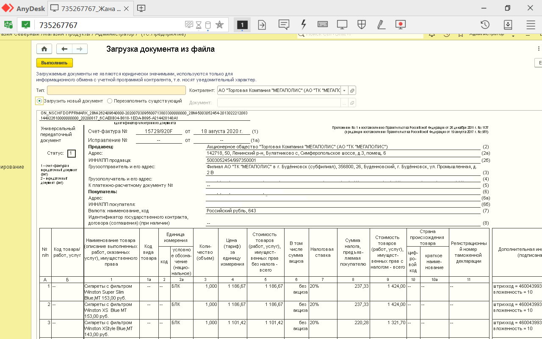Select 'Загрузить новый документ' radio option
Image resolution: width=542 pixels, height=339 pixels.
pos(39,101)
